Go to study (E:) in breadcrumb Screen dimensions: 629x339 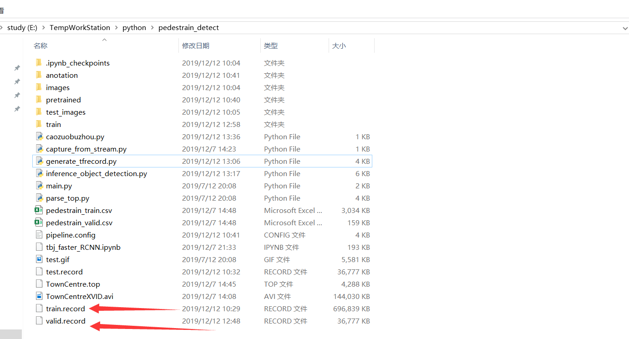point(22,28)
